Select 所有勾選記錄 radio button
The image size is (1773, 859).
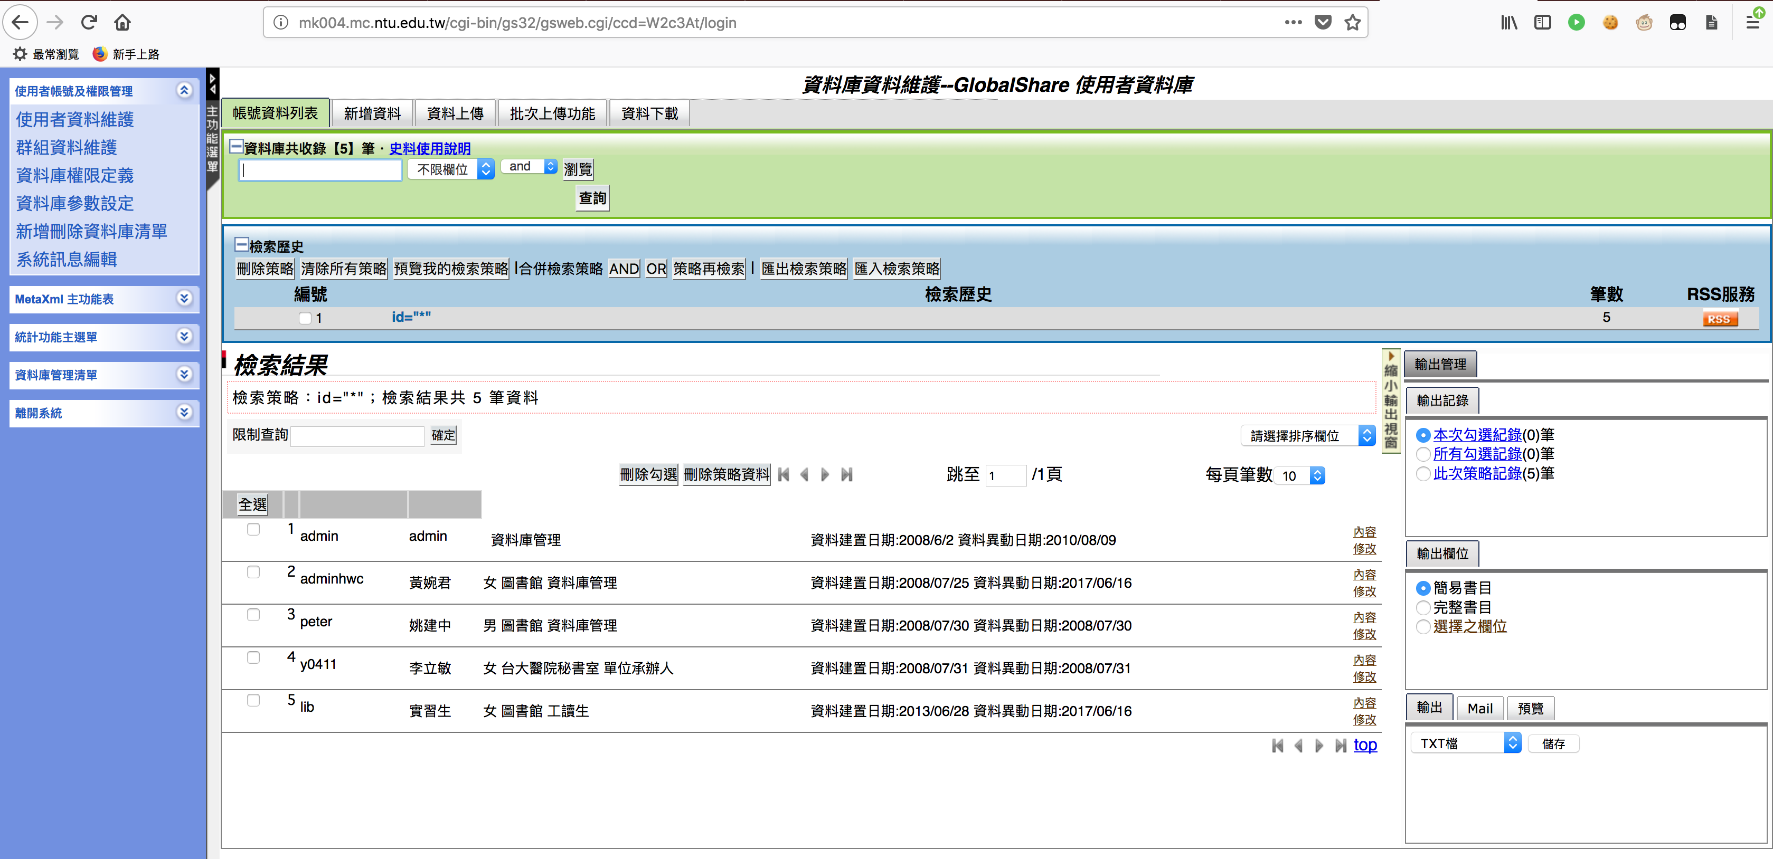1423,455
